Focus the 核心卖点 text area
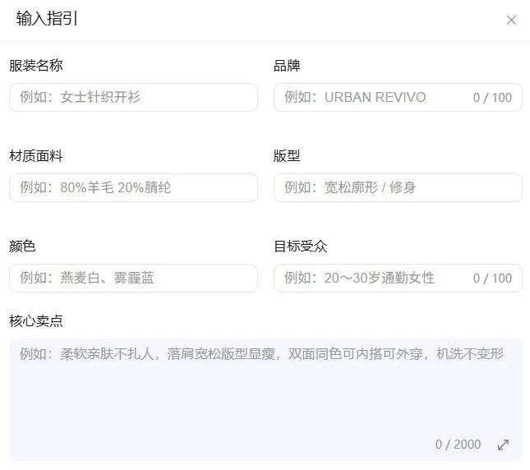Viewport: 530px width, 470px height. (265, 399)
